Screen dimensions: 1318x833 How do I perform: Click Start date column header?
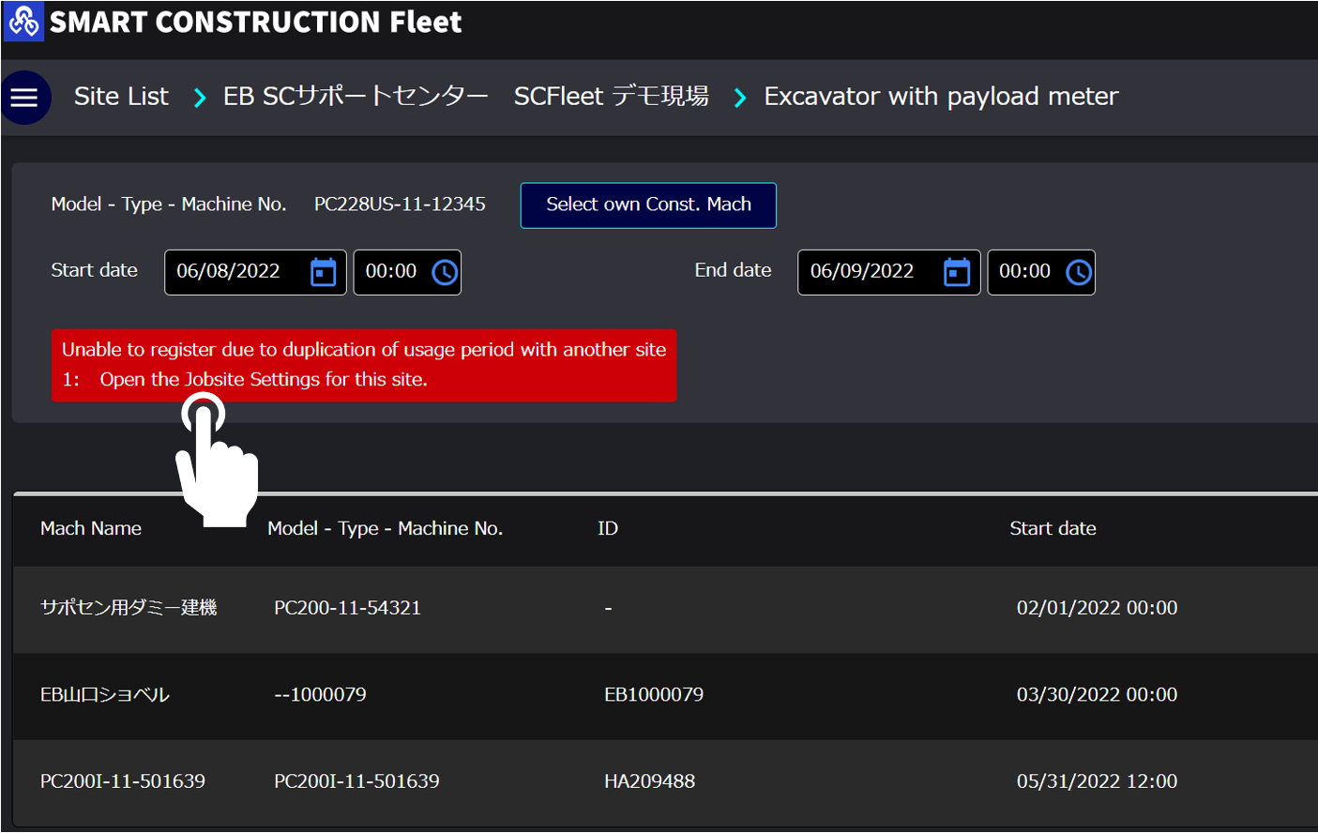pyautogui.click(x=1053, y=528)
